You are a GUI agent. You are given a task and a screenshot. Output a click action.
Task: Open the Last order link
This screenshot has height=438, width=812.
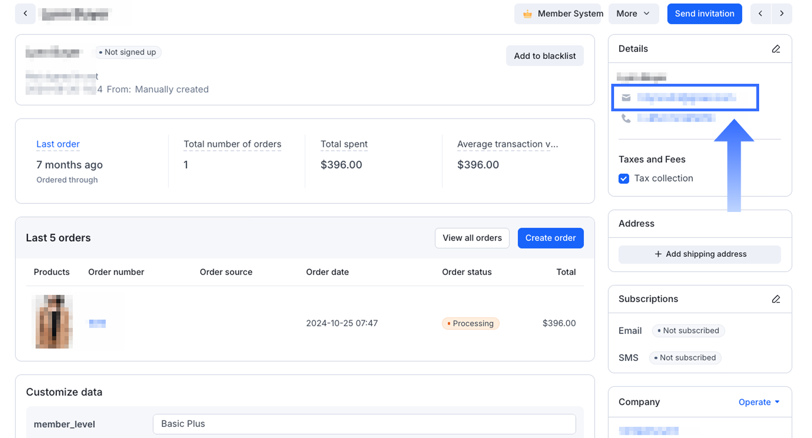pos(58,144)
